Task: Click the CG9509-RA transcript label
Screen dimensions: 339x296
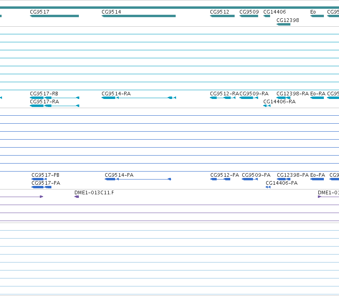Action: 254,93
